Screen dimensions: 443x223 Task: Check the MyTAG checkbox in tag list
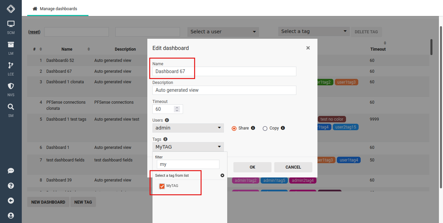(x=162, y=186)
